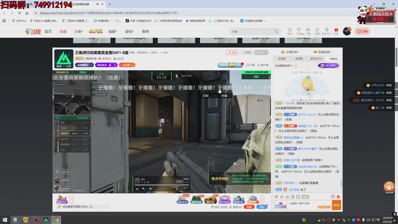Expand the 视频 video dropdown
Image resolution: width=398 pixels, height=224 pixels.
tap(113, 31)
